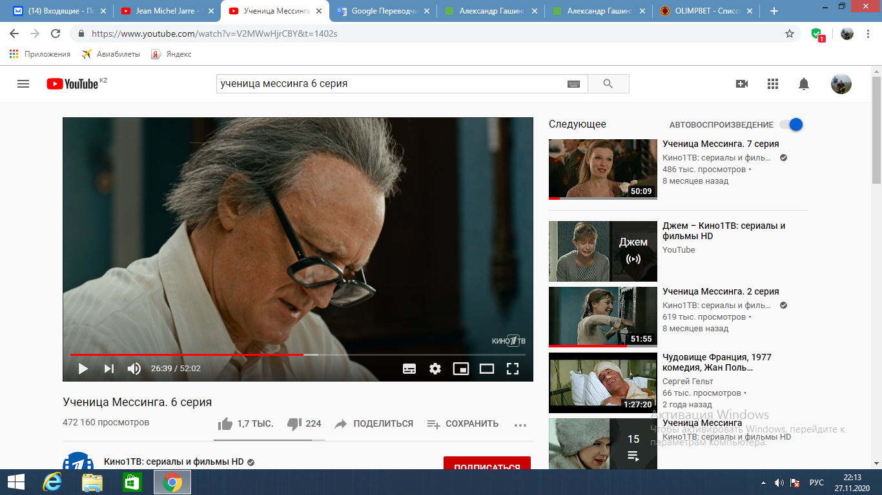Open more actions three-dot menu
Image resolution: width=882 pixels, height=495 pixels.
[520, 425]
